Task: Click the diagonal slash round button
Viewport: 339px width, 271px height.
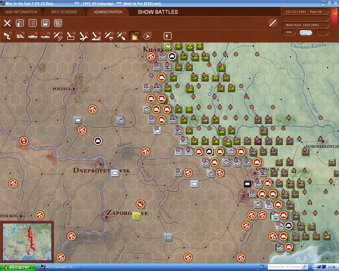Action: pyautogui.click(x=273, y=23)
